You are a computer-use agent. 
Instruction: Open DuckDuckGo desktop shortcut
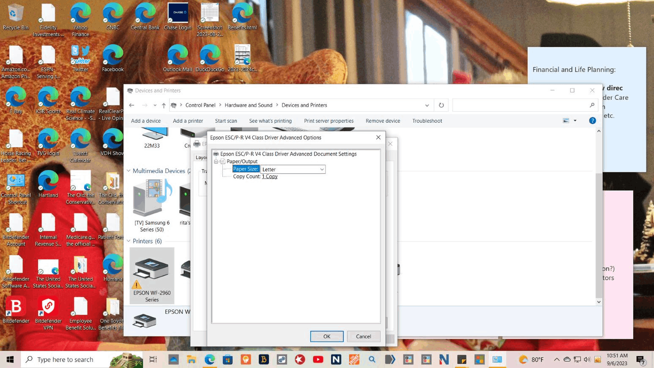coord(210,59)
